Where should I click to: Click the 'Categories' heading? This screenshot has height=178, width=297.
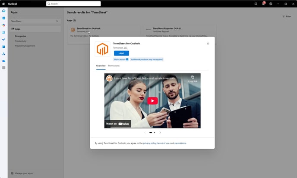20,36
